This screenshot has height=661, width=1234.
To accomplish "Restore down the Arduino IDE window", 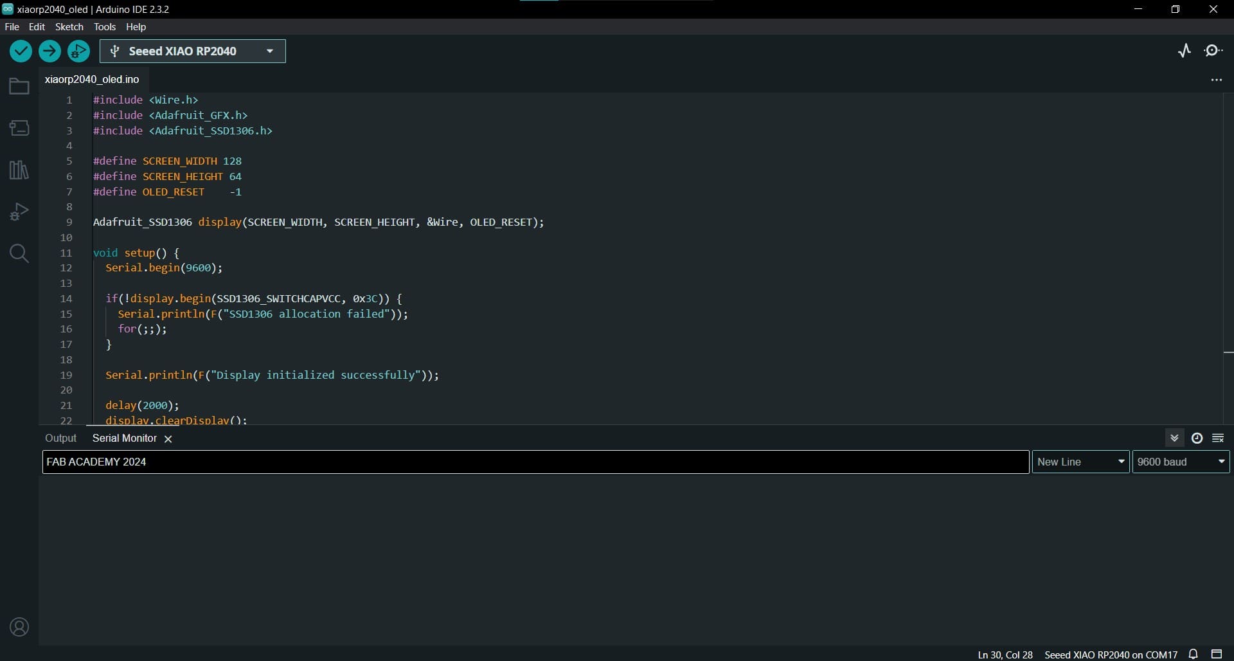I will click(1176, 9).
